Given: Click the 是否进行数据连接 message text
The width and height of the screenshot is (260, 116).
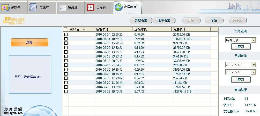Looking at the screenshot, I should click(28, 77).
